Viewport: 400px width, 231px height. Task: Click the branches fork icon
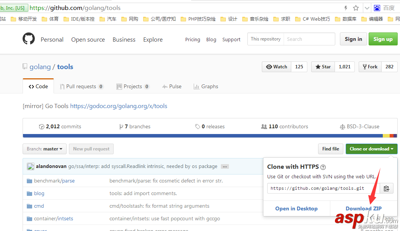(x=121, y=127)
